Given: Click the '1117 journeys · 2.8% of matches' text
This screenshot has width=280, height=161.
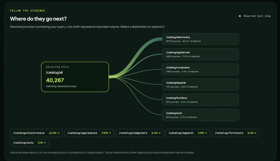Looking at the screenshot, I should click(182, 87).
